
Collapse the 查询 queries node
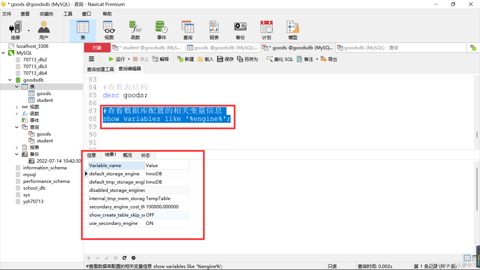[x=17, y=127]
